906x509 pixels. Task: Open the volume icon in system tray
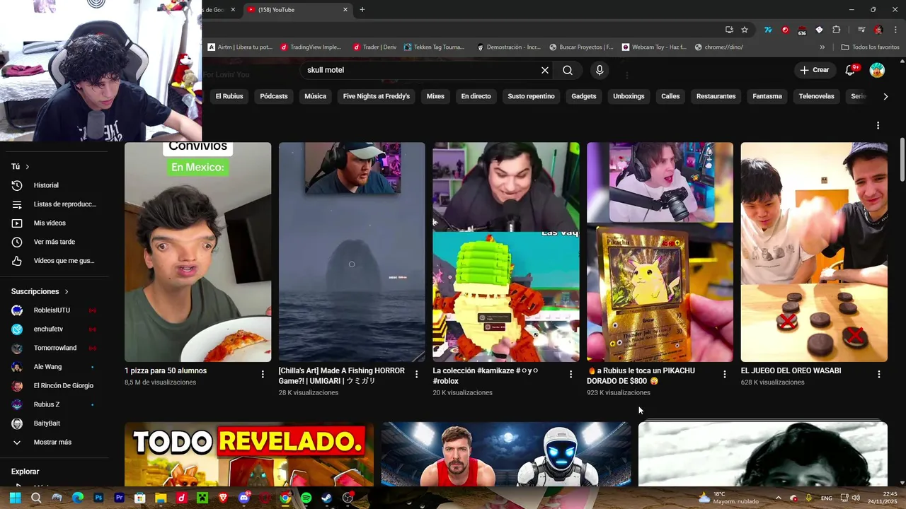pyautogui.click(x=856, y=498)
